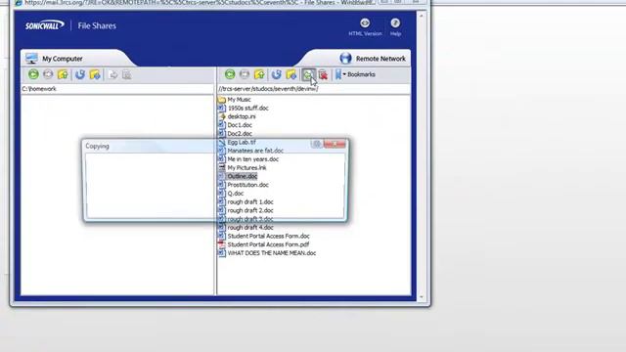626x352 pixels.
Task: Click the //trcs-server/studocs remote path field
Action: [314, 89]
